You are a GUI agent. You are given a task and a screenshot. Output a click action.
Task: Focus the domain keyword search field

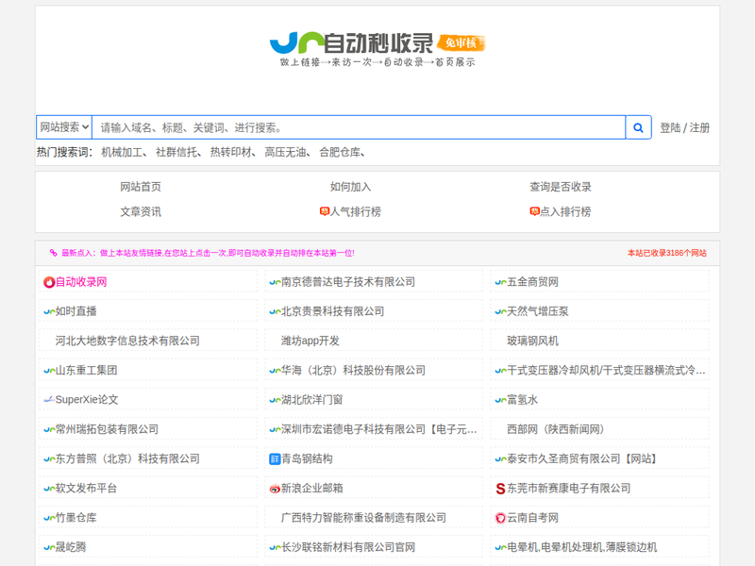click(359, 127)
